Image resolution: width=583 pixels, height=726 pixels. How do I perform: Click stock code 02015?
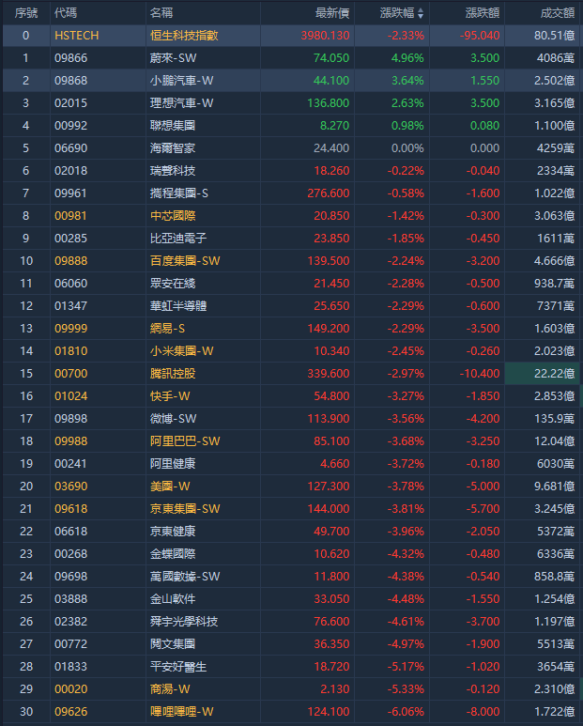click(70, 103)
